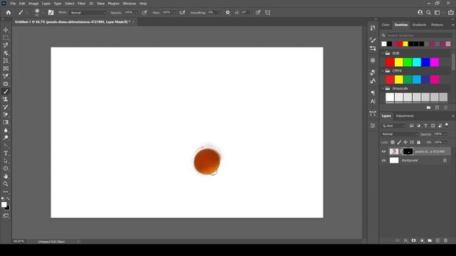Toggle visibility of the Background layer
The width and height of the screenshot is (456, 256).
(x=383, y=160)
